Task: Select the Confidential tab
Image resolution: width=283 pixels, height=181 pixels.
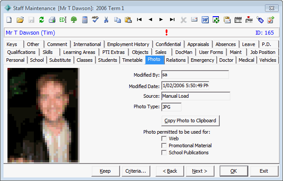Action: coord(168,44)
